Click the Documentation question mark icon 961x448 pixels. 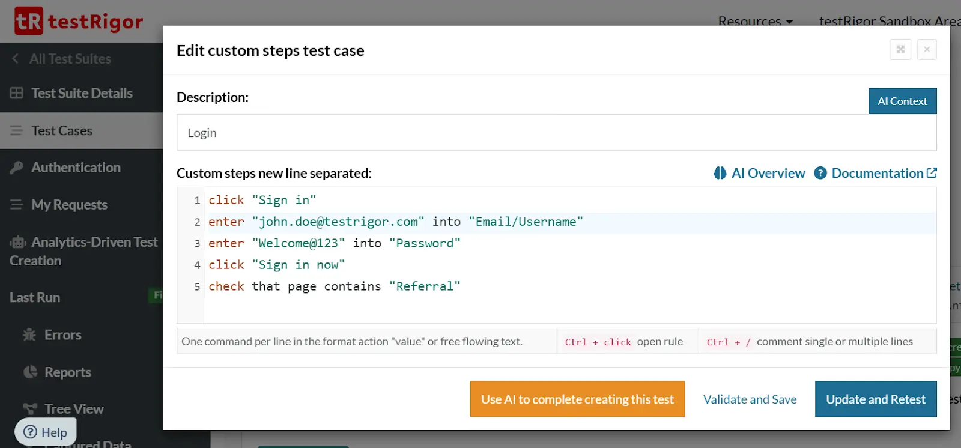(x=820, y=173)
